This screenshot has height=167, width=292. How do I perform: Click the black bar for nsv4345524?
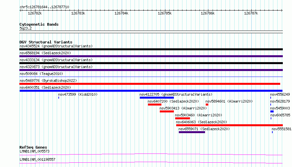[151, 49]
